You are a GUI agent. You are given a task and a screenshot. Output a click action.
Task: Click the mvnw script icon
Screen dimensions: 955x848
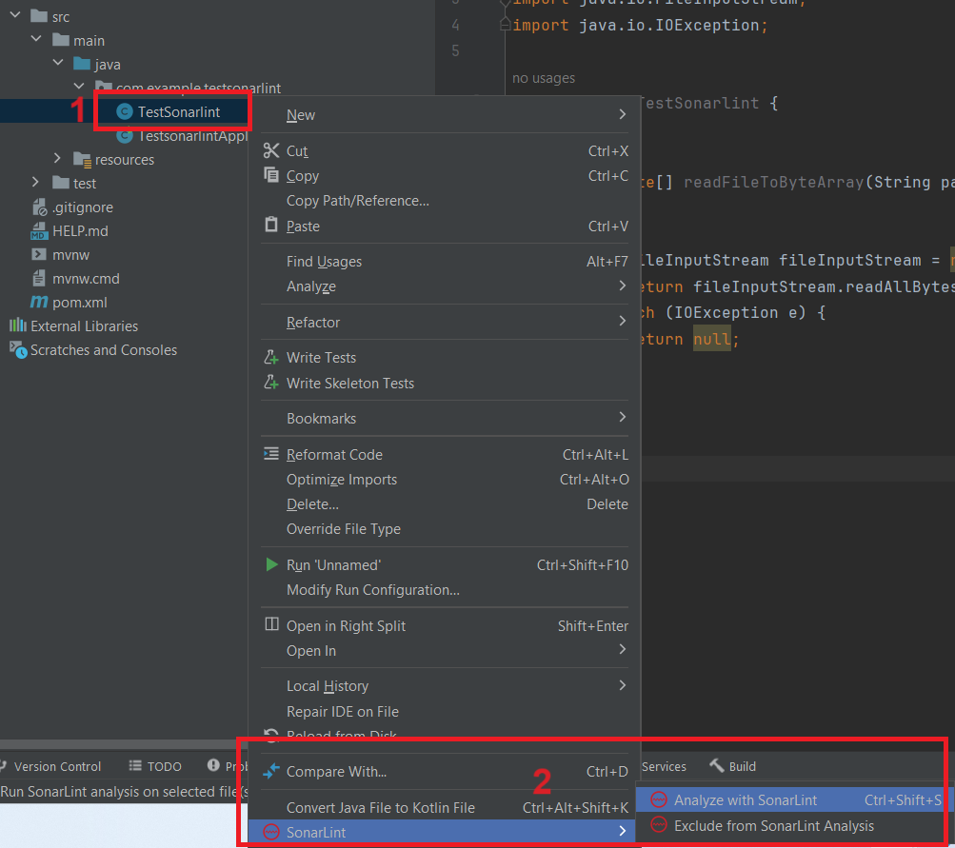click(x=38, y=254)
